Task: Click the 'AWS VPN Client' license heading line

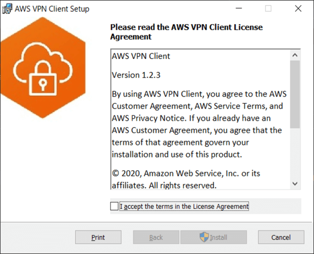Action: [141, 56]
